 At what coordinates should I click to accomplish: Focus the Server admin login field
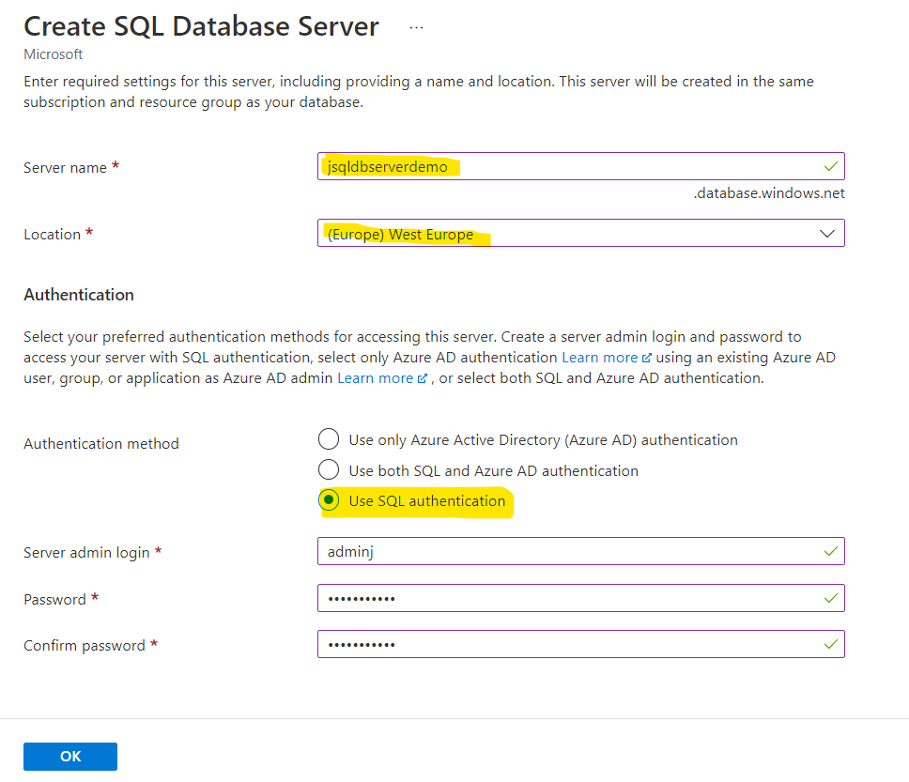(x=563, y=552)
